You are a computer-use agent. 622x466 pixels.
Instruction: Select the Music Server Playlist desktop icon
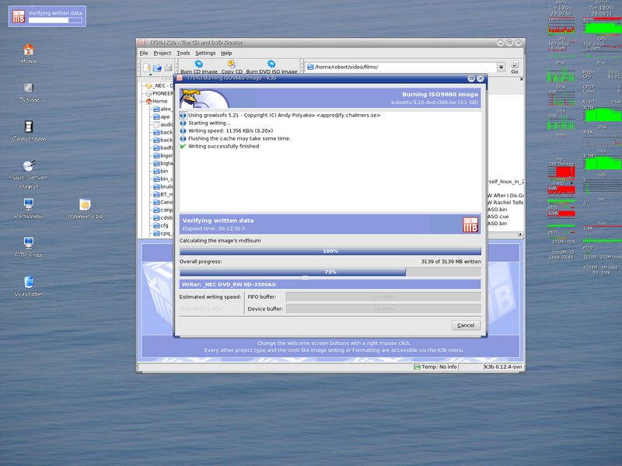29,174
